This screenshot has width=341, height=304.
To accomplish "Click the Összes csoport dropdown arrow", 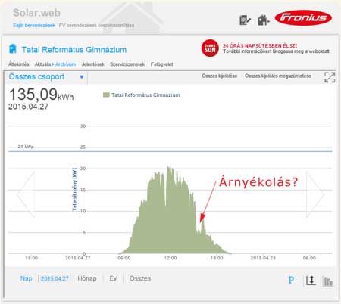I will tap(82, 77).
